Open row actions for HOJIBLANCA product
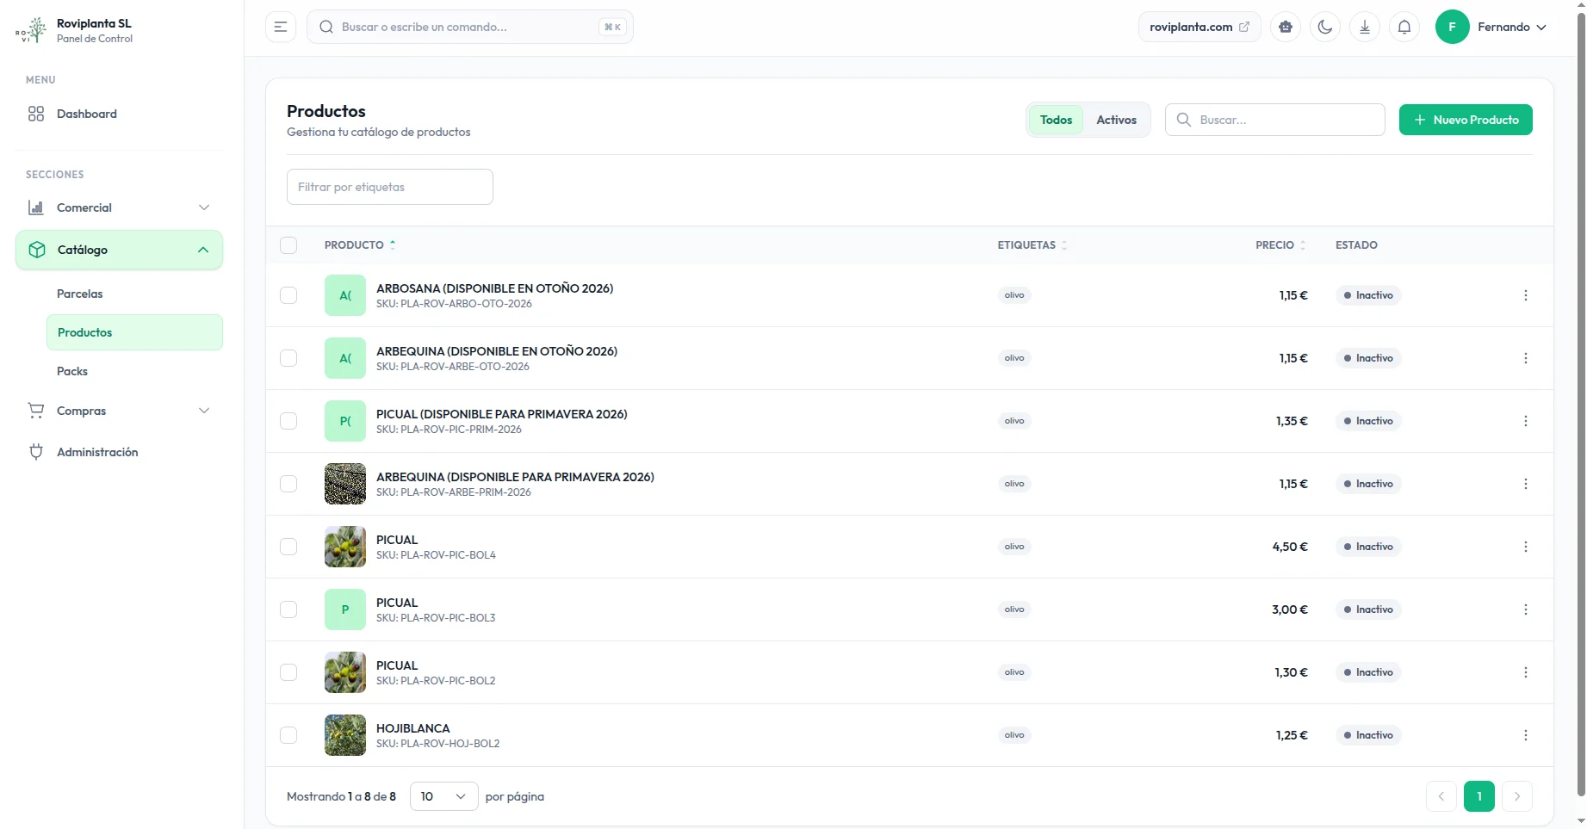1587x829 pixels. tap(1525, 735)
